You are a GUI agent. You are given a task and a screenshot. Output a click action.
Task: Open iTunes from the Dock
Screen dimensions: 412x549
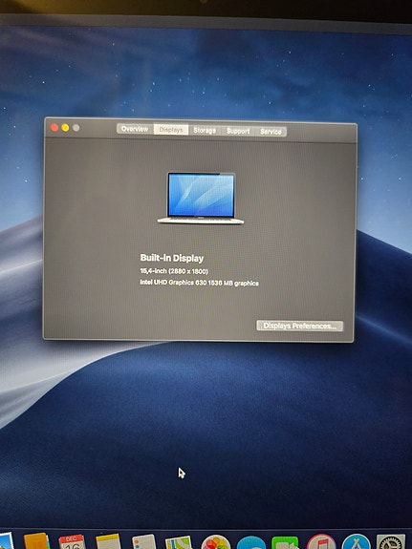tap(321, 542)
